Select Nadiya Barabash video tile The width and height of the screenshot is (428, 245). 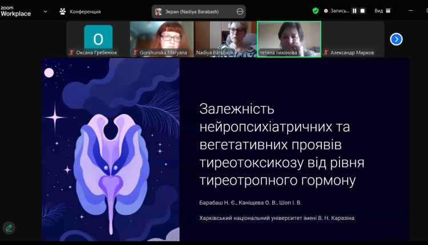(x=225, y=38)
